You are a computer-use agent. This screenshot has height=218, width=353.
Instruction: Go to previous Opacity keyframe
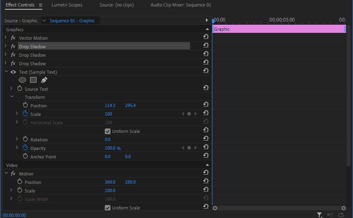183,148
